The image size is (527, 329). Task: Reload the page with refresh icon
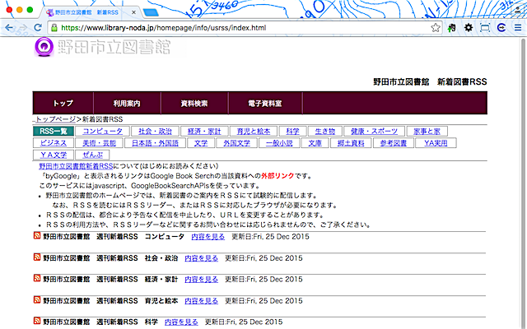[38, 27]
